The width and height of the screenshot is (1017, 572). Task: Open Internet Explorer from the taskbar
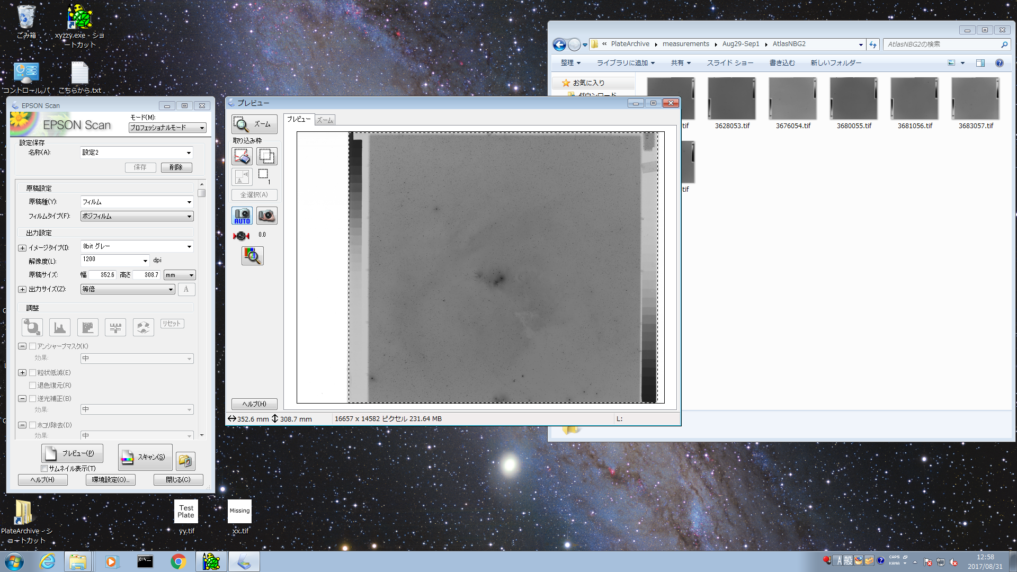pos(48,561)
